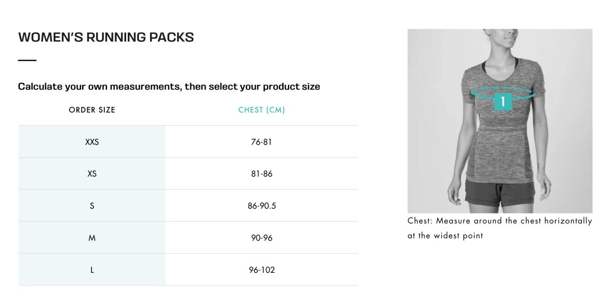Click the 96-102 chest measurement value

(261, 270)
